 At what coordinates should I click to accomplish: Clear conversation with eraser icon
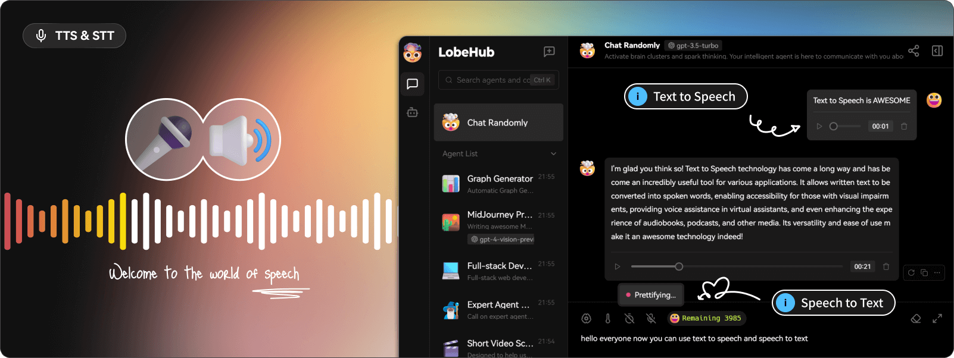click(916, 318)
